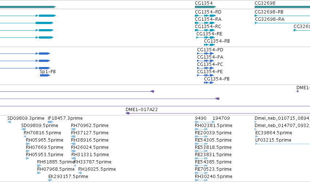The width and height of the screenshot is (310, 182).
Task: Select EST RH70816.5prime
Action: (x=42, y=133)
